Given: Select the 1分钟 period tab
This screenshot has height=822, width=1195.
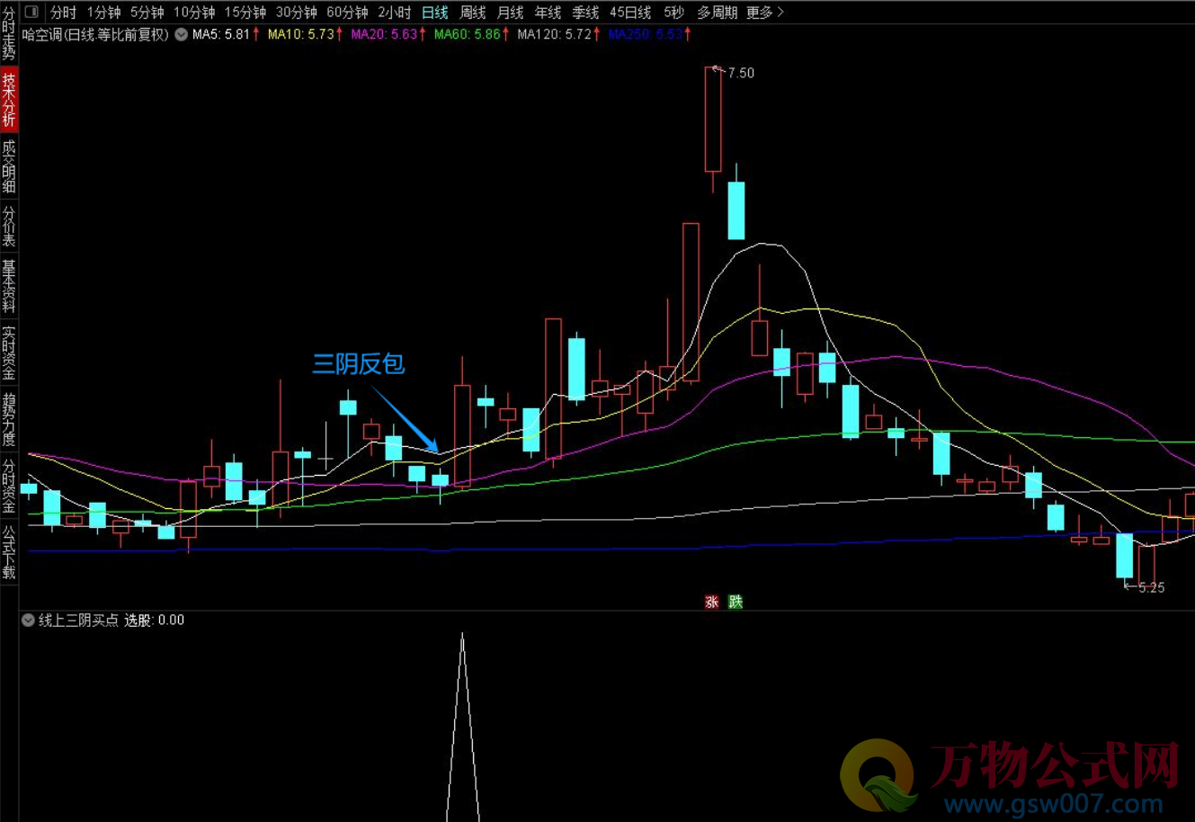Looking at the screenshot, I should tap(103, 13).
